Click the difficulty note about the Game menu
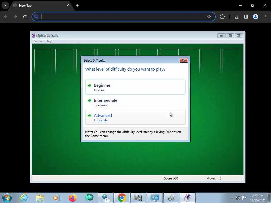The width and height of the screenshot is (271, 203). pos(133,134)
